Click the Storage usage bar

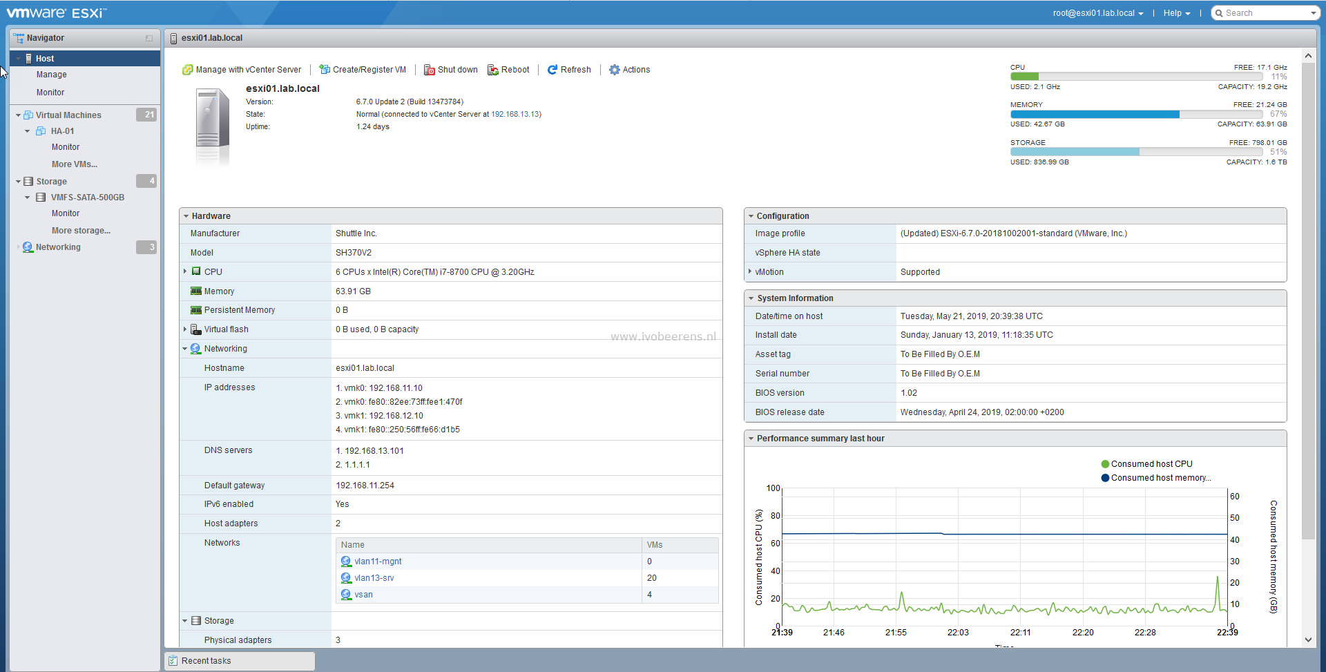(1136, 152)
